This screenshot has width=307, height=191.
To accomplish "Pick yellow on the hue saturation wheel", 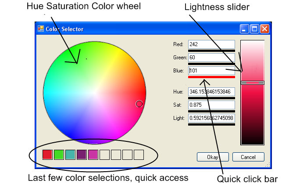I will pyautogui.click(x=118, y=53).
